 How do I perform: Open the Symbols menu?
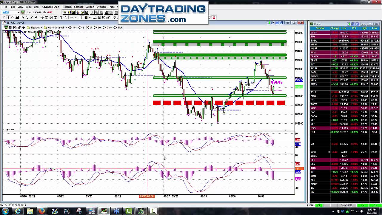pyautogui.click(x=101, y=7)
